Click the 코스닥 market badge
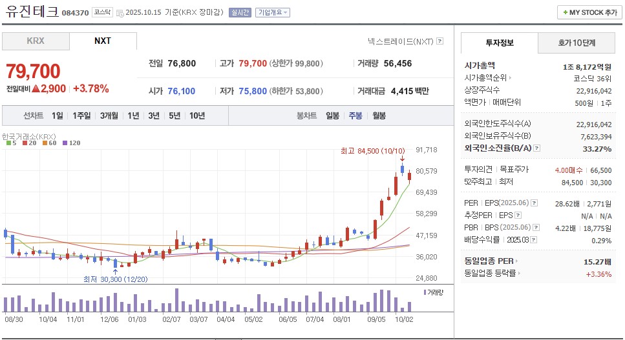625x340 pixels. point(102,12)
